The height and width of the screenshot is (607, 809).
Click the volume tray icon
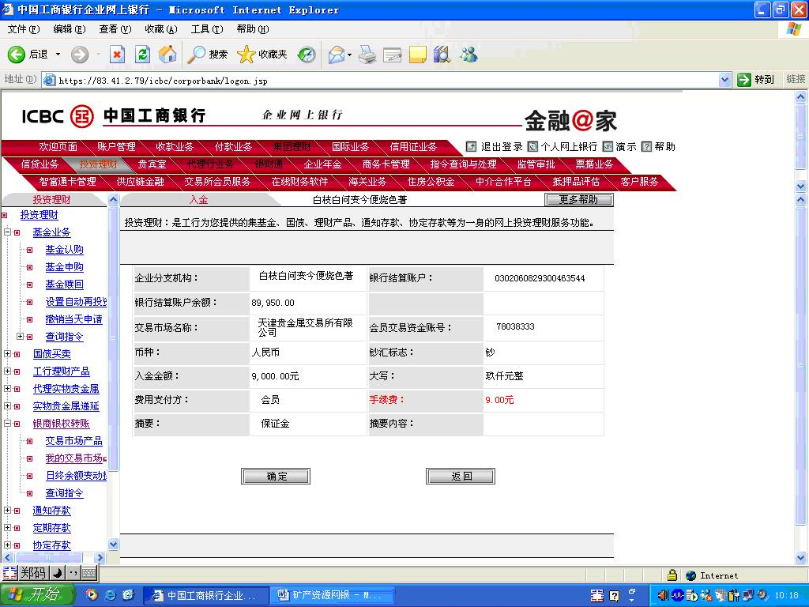(663, 596)
